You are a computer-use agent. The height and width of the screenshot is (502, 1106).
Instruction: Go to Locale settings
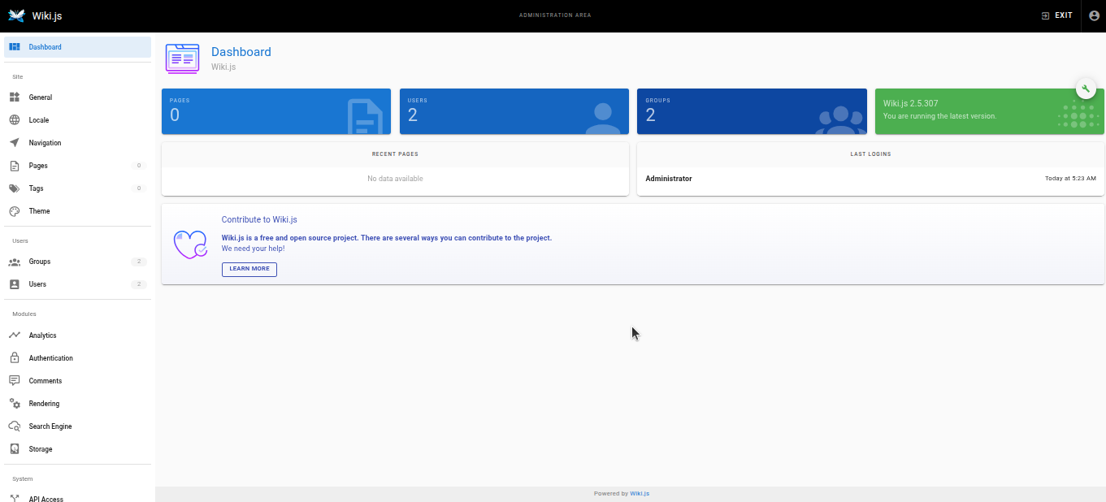pyautogui.click(x=77, y=120)
